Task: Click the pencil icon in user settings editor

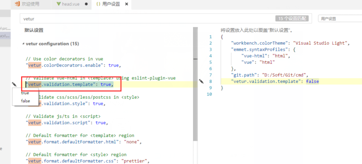Action: [201, 81]
